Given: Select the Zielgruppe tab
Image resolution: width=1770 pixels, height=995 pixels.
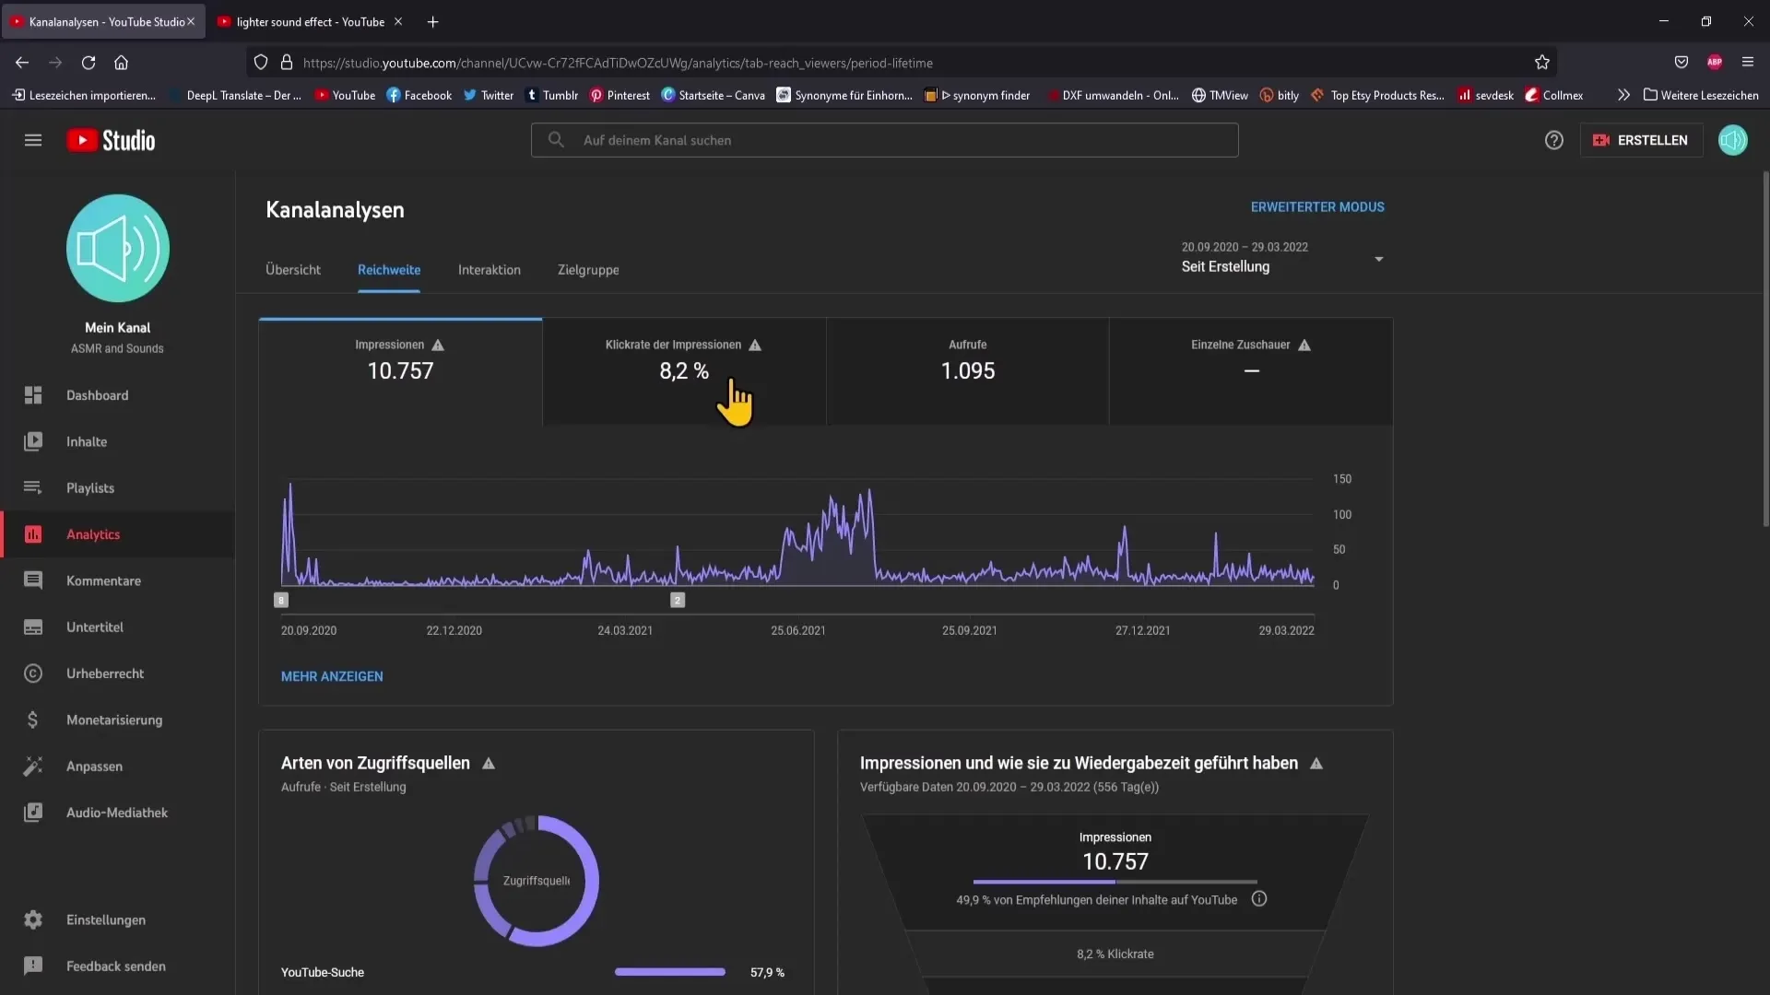Looking at the screenshot, I should pos(588,268).
